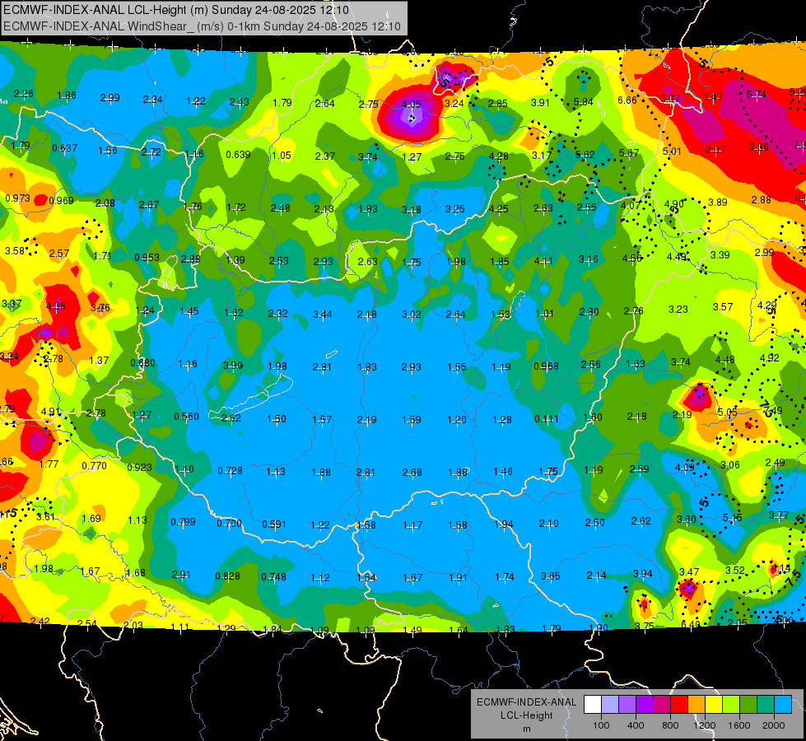
Task: Click the LCL-Height title line at top
Action: 176,10
